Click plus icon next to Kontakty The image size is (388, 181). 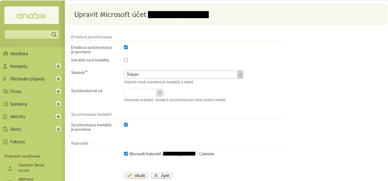[58, 66]
